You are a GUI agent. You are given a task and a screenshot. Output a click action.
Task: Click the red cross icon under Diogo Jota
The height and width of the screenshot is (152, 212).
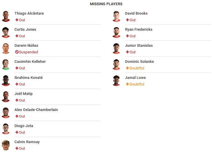(17, 132)
